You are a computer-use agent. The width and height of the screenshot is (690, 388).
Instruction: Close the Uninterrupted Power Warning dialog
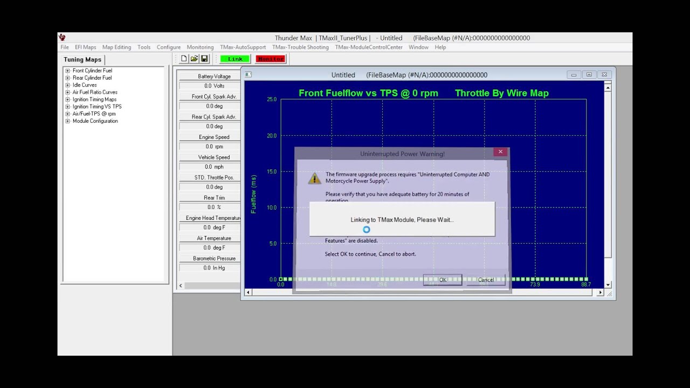tap(500, 152)
